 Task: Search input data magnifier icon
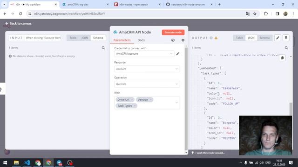[103, 48]
